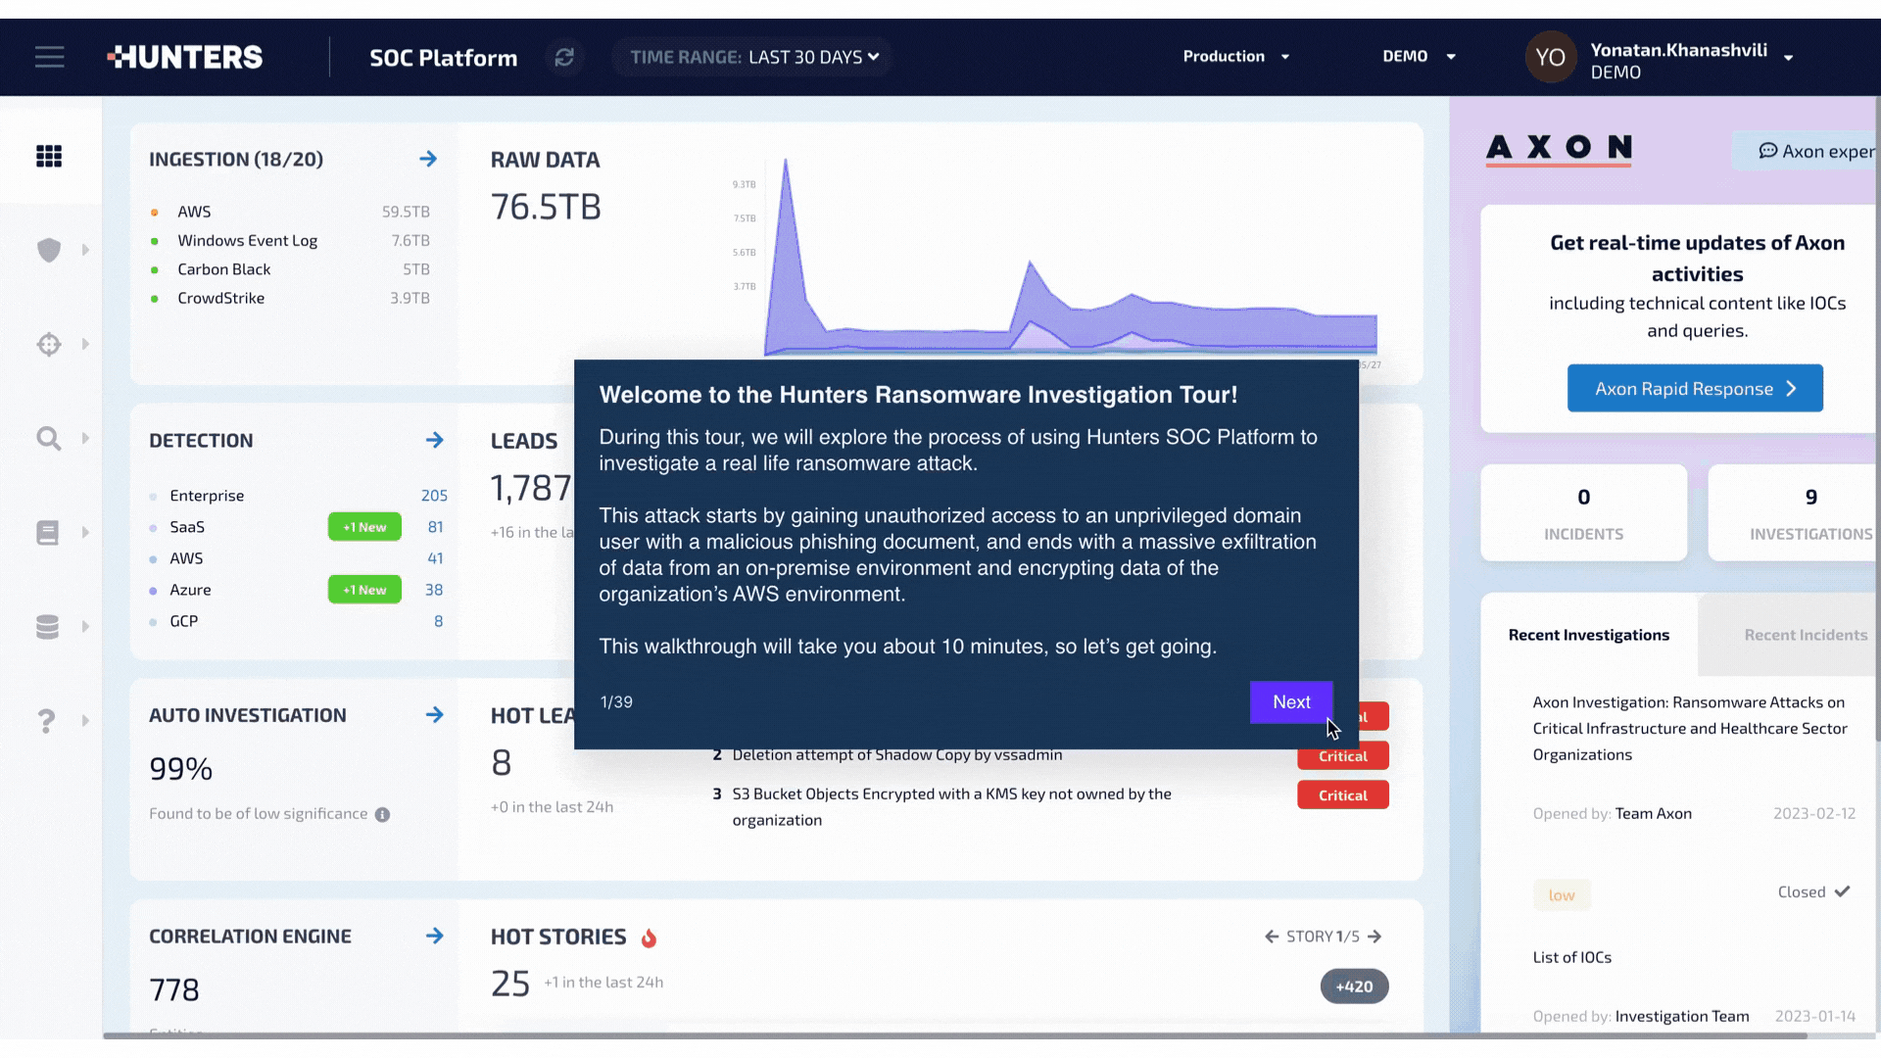Click the Axon logo
This screenshot has height=1058, width=1881.
[1559, 149]
